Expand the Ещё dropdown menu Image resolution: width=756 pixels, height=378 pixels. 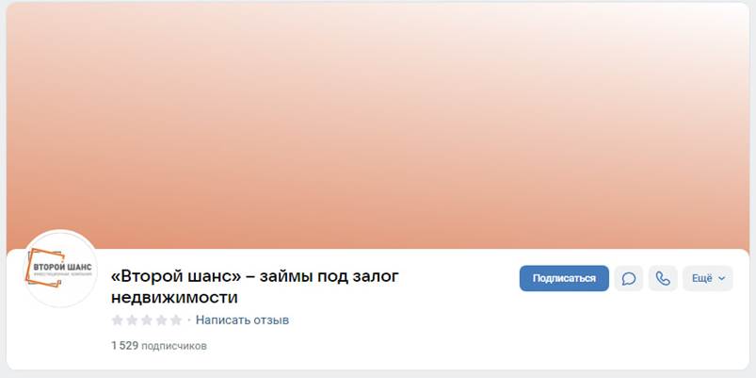[x=708, y=279]
